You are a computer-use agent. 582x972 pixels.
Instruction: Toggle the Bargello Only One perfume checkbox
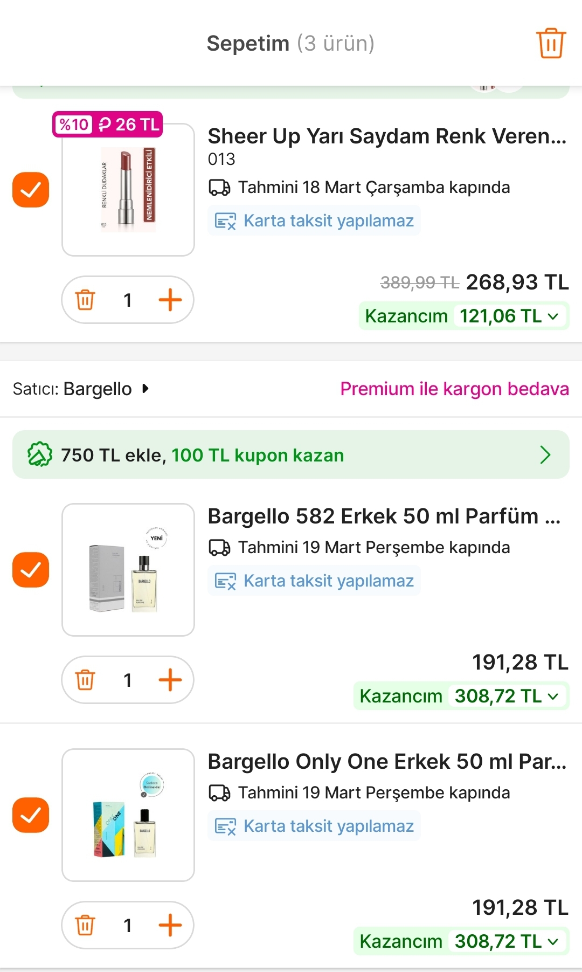[31, 815]
